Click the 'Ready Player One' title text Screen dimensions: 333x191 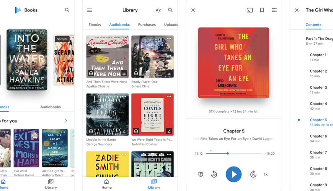tap(144, 82)
